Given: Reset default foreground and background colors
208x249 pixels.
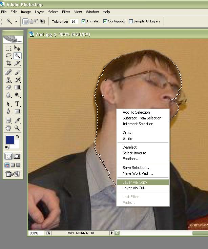Looking at the screenshot, I should [x=7, y=148].
